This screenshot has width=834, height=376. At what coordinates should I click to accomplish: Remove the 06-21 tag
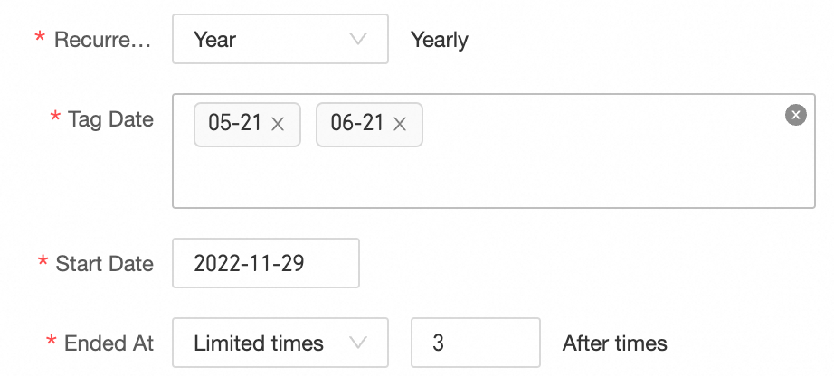[x=401, y=124]
